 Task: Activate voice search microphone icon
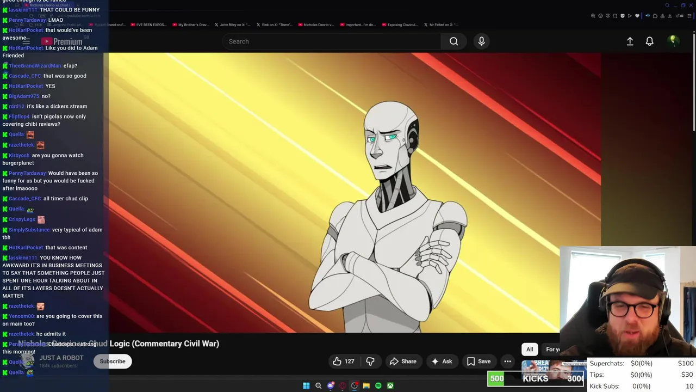click(x=481, y=41)
